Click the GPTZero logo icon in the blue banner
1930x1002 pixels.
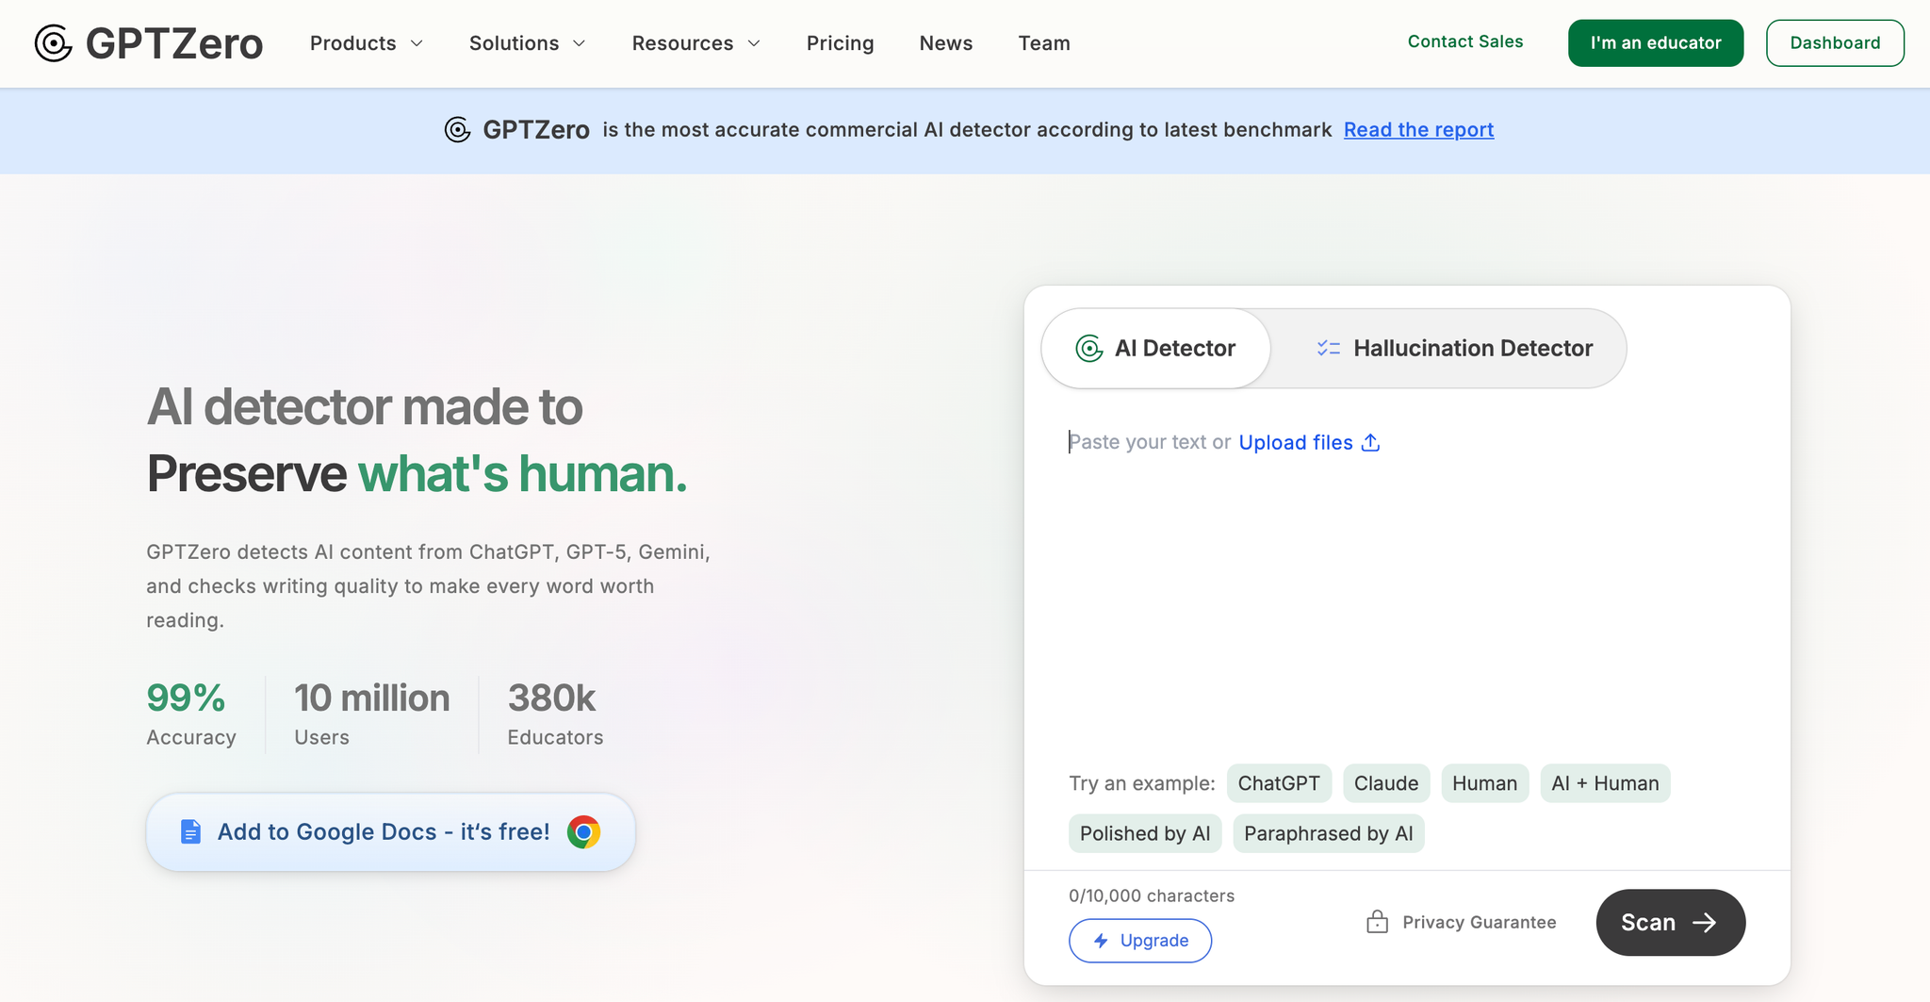point(457,130)
